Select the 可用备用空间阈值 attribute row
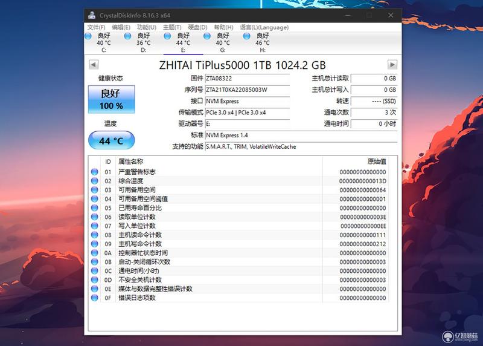483x346 pixels. [x=238, y=199]
